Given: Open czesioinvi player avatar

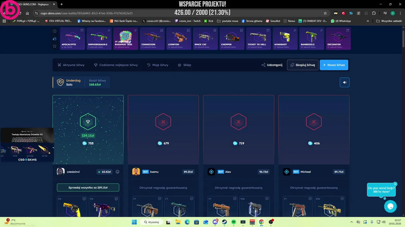Looking at the screenshot, I should 61,172.
